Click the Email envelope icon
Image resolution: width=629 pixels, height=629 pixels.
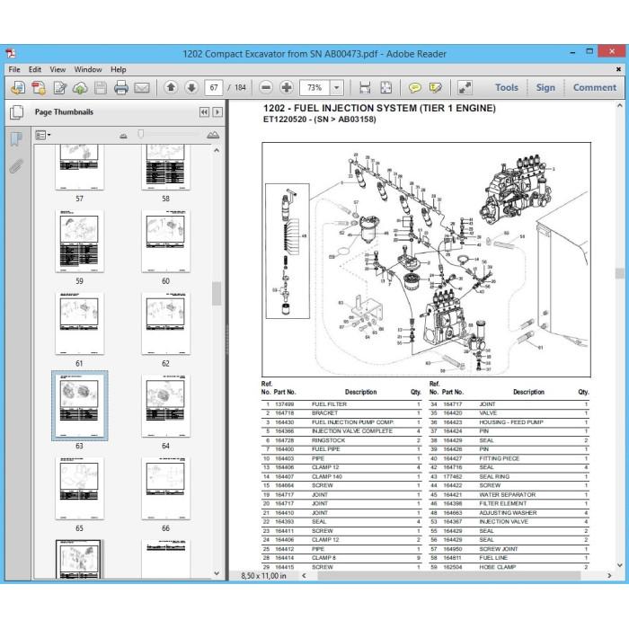tap(142, 87)
